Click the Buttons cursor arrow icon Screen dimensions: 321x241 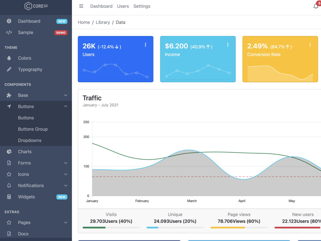[x=9, y=106]
